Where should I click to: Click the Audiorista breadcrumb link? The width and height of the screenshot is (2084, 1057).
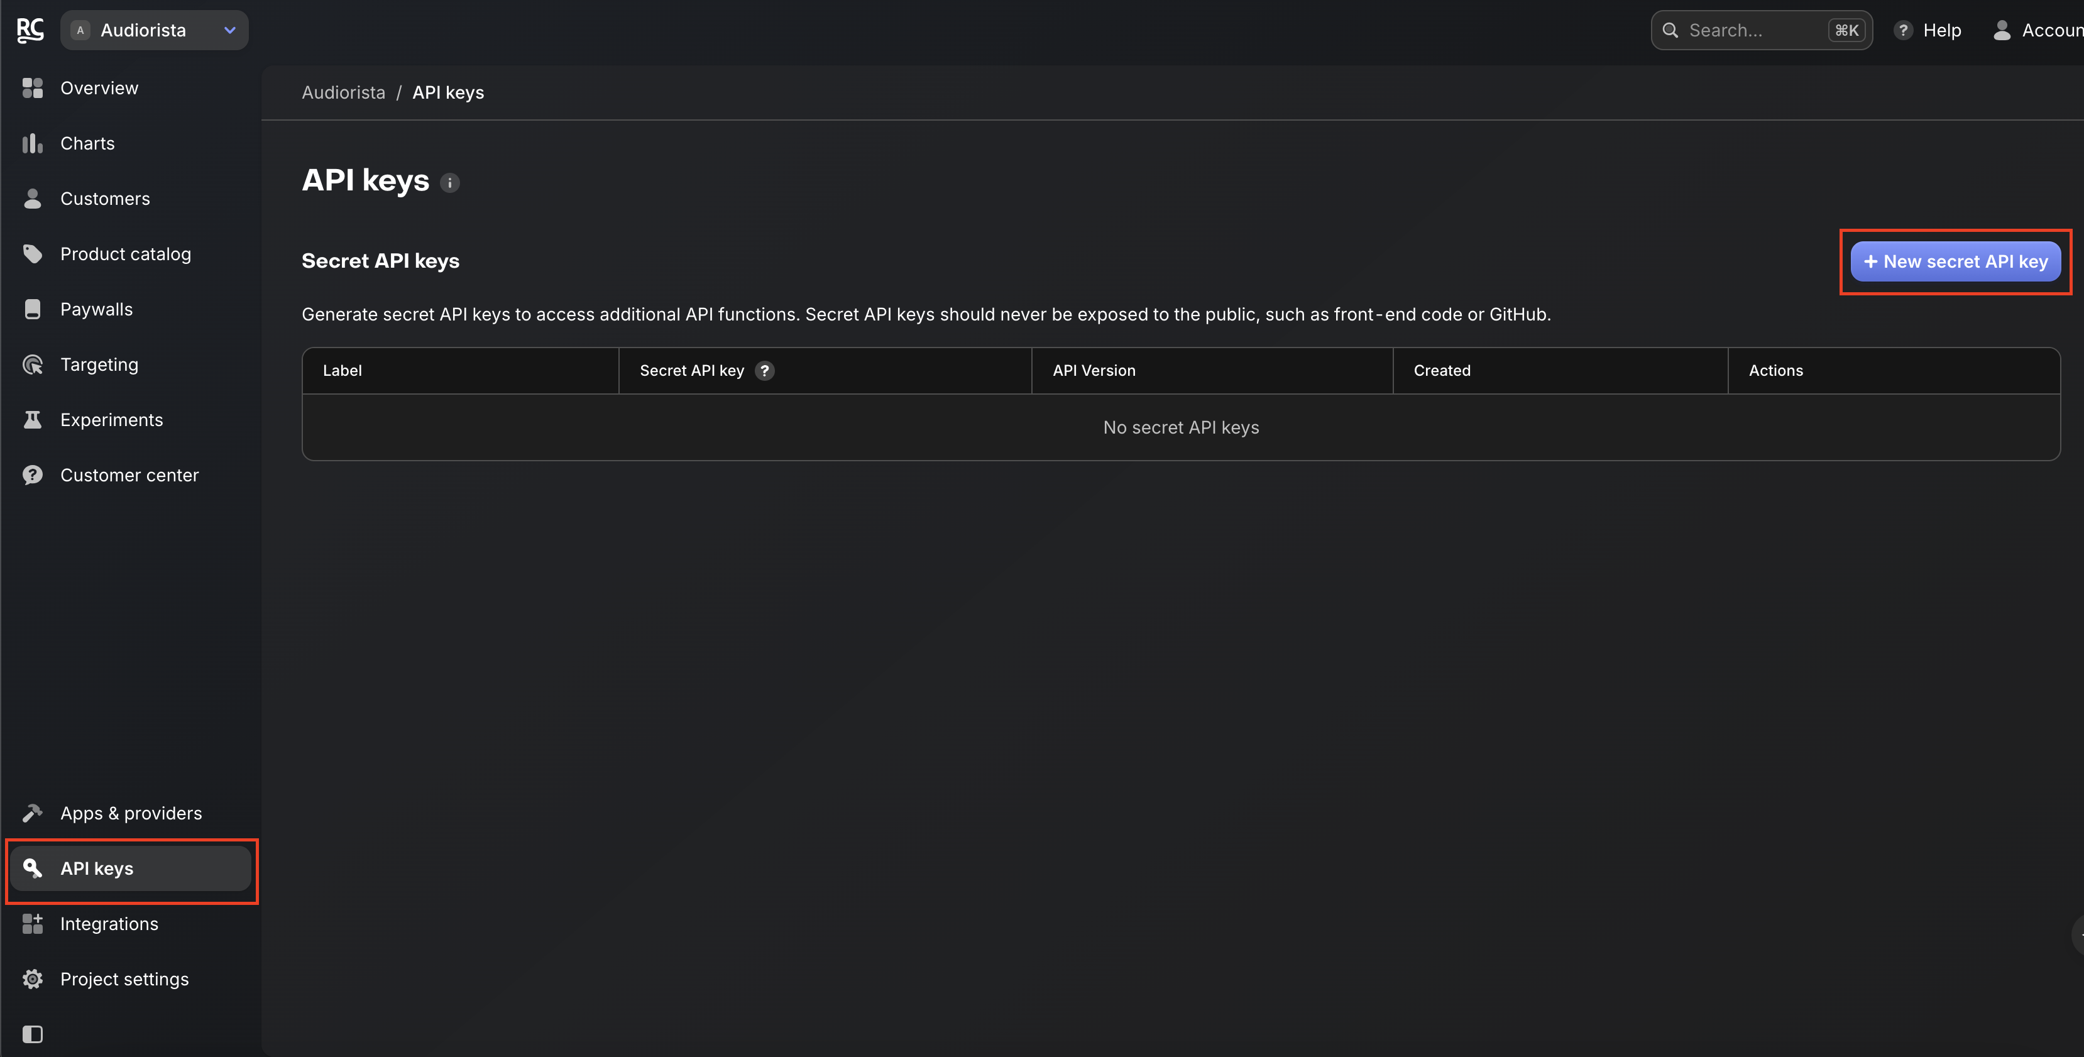[x=343, y=92]
